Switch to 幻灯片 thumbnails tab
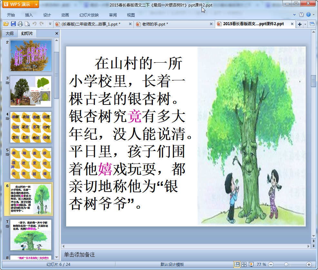Viewport: 318px width, 270px height. [27, 34]
